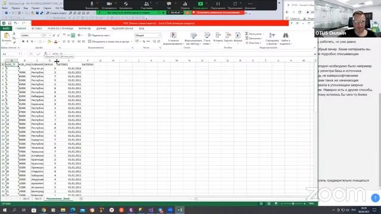Select the SUBNAME header cell

37,65
